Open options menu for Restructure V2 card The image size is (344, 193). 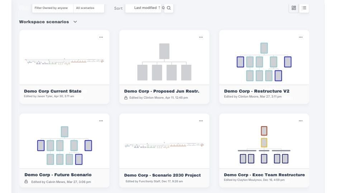point(301,37)
